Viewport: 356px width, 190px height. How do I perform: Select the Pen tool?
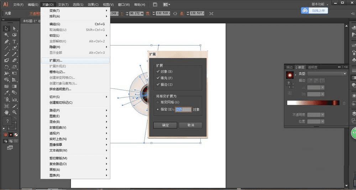tap(6, 42)
